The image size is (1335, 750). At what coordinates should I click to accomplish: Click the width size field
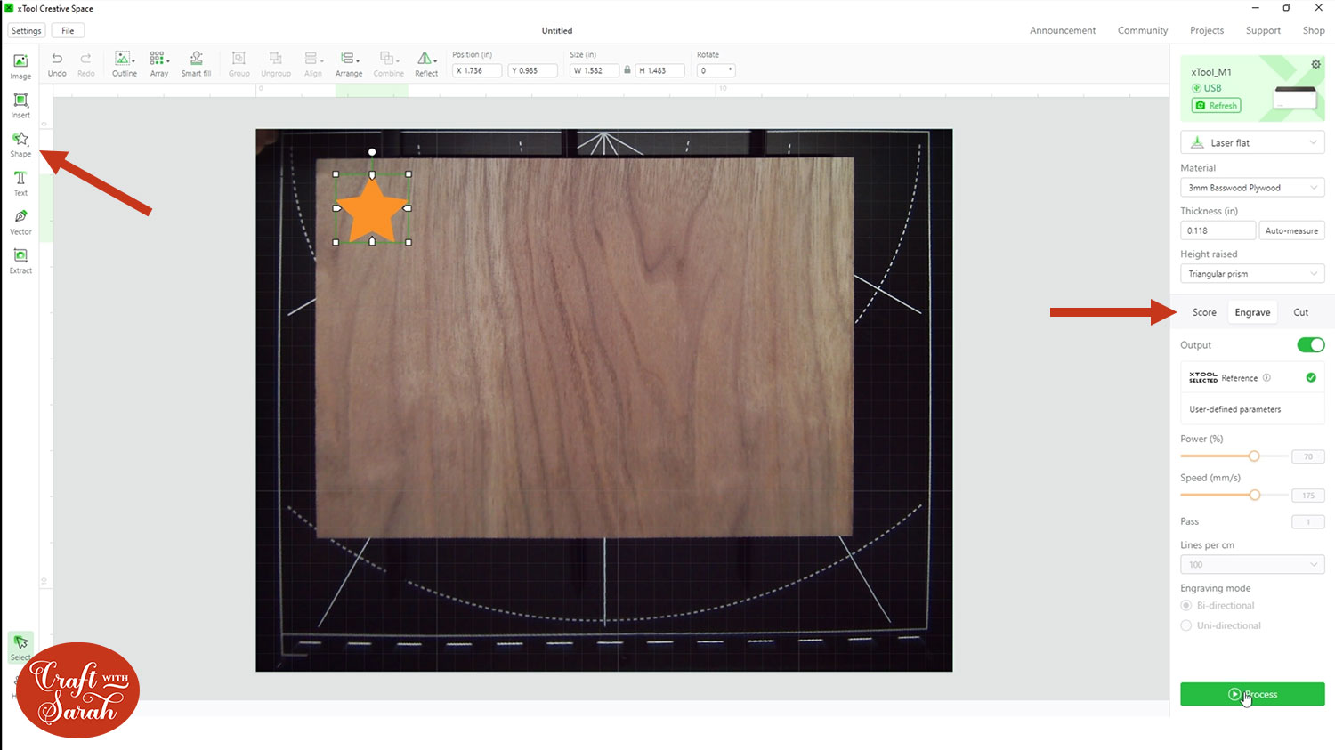click(595, 70)
